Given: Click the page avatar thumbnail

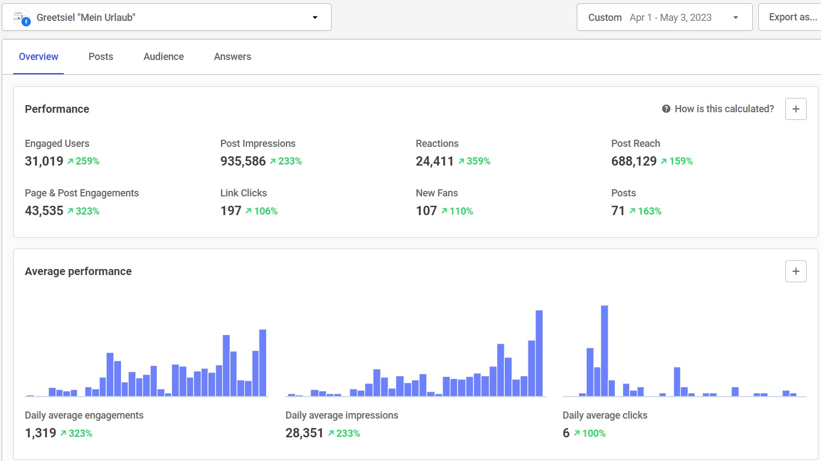Looking at the screenshot, I should [x=20, y=17].
